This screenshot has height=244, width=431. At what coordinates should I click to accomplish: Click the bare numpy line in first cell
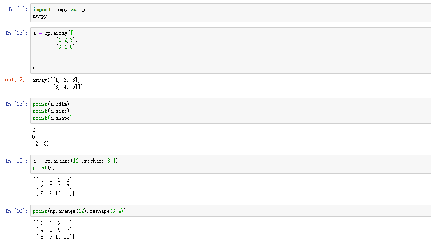[40, 16]
